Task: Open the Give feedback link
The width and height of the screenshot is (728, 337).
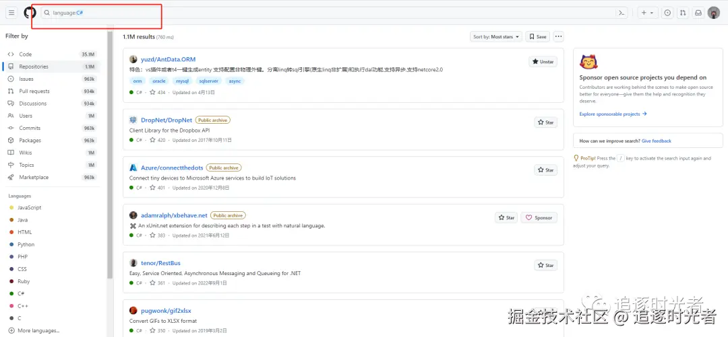Action: click(x=657, y=141)
